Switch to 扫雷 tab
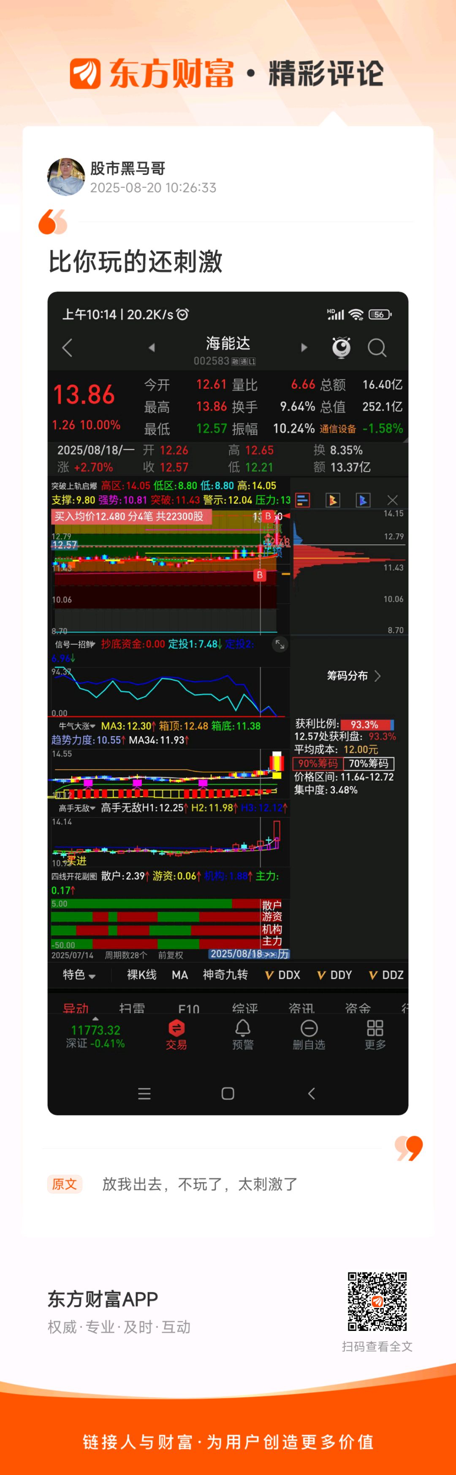This screenshot has height=1475, width=456. (x=132, y=1008)
